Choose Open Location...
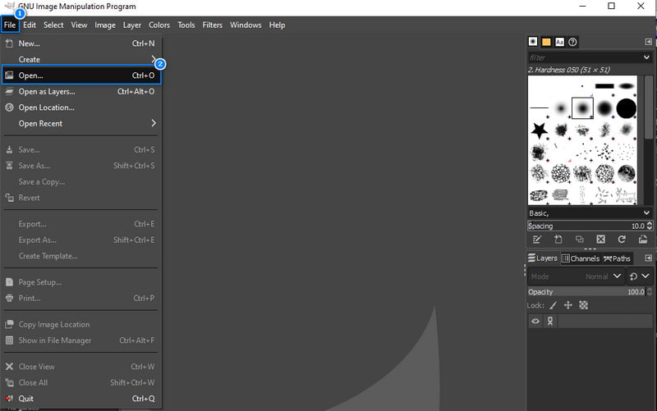This screenshot has height=411, width=657. (81, 107)
